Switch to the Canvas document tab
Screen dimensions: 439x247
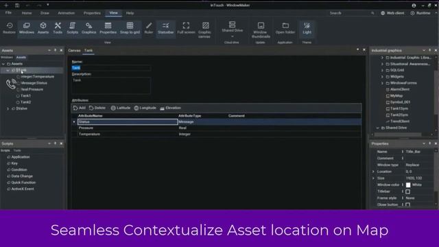click(74, 50)
